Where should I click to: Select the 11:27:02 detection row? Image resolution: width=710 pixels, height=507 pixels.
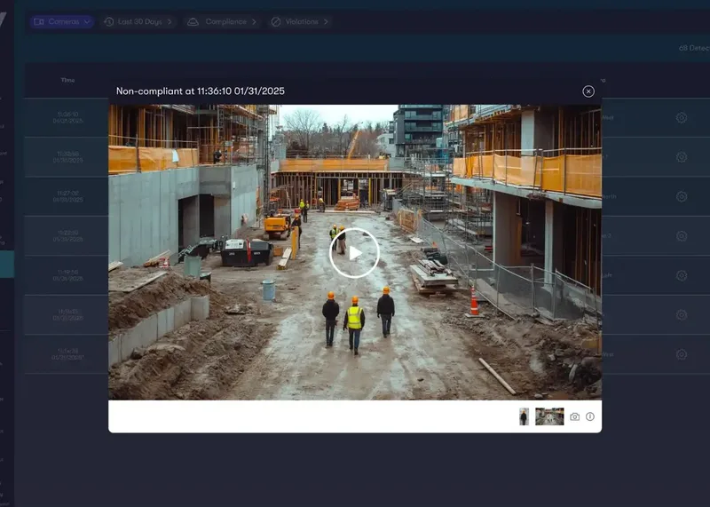(367, 196)
